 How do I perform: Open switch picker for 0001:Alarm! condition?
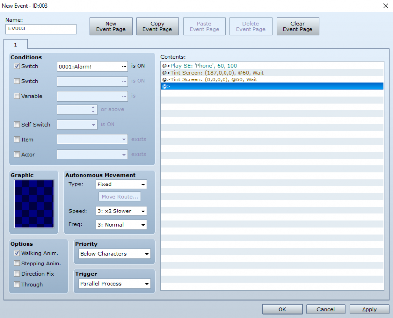124,67
